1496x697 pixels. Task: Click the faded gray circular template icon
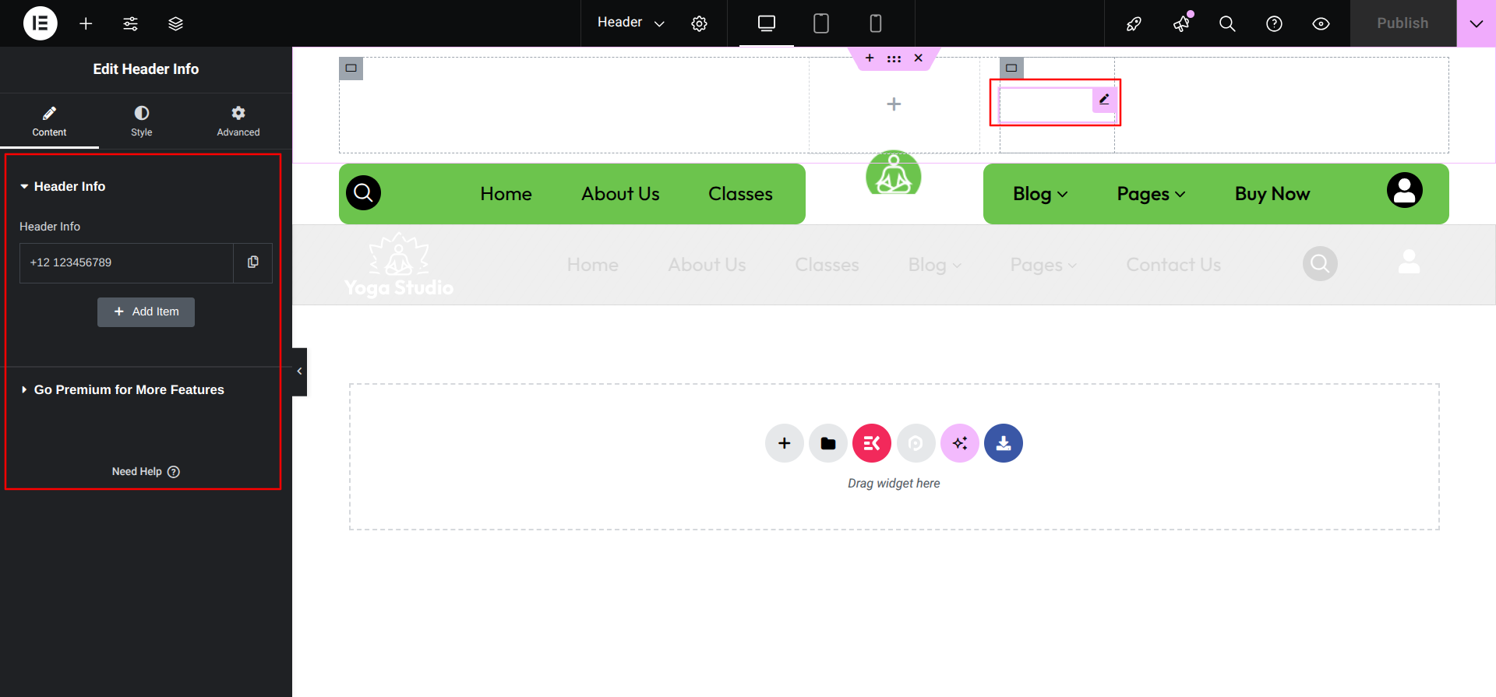pos(916,443)
